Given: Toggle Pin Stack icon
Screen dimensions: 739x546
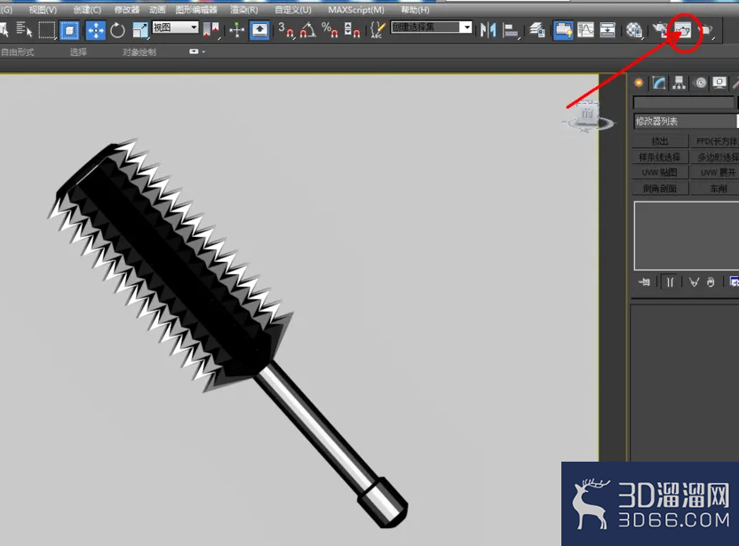Looking at the screenshot, I should (x=644, y=282).
